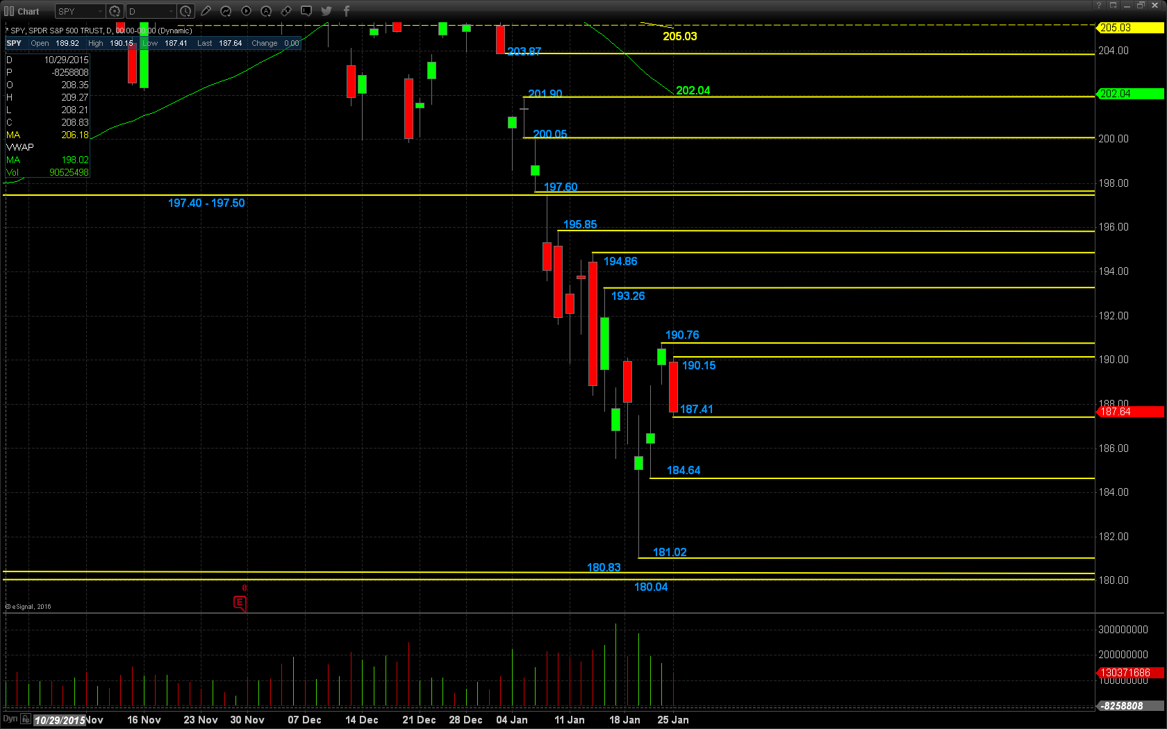This screenshot has width=1167, height=729.
Task: Select the 194.86 level label
Action: point(620,261)
